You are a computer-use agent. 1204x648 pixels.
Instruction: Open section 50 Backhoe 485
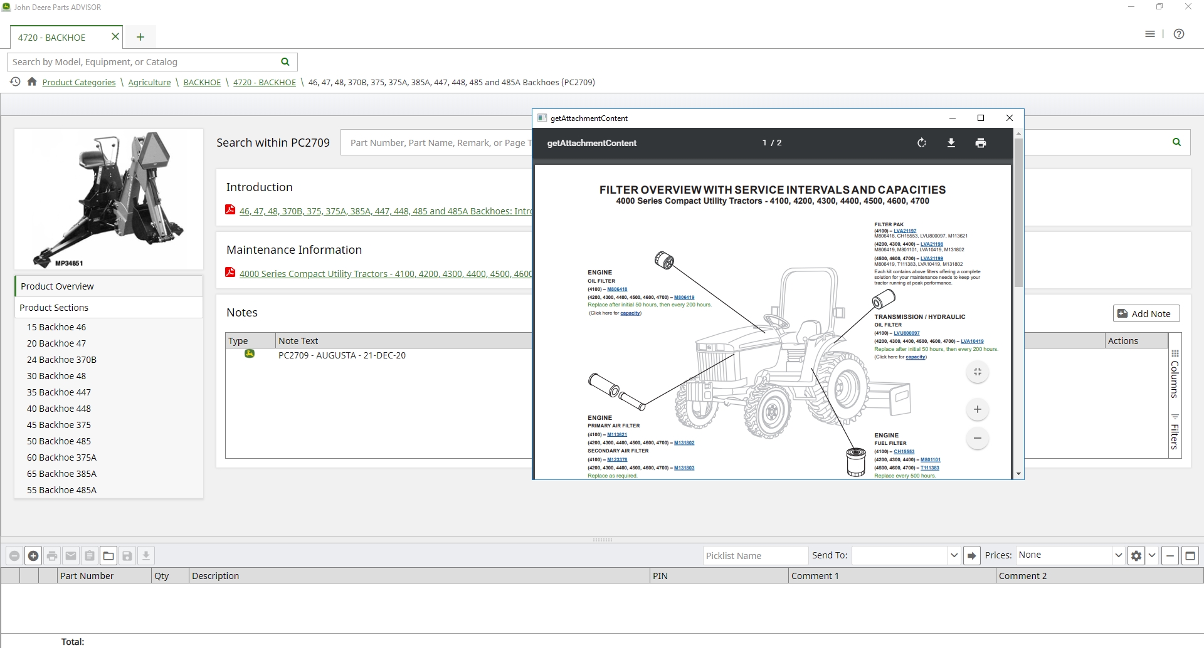coord(59,441)
